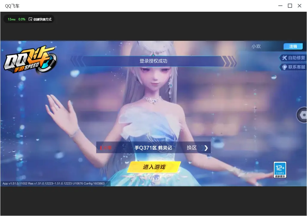Click 换区 to change server
307x216 pixels.
192,148
